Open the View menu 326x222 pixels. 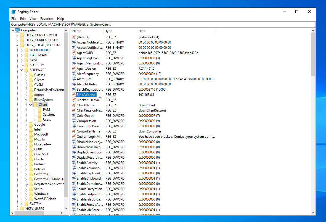point(33,19)
